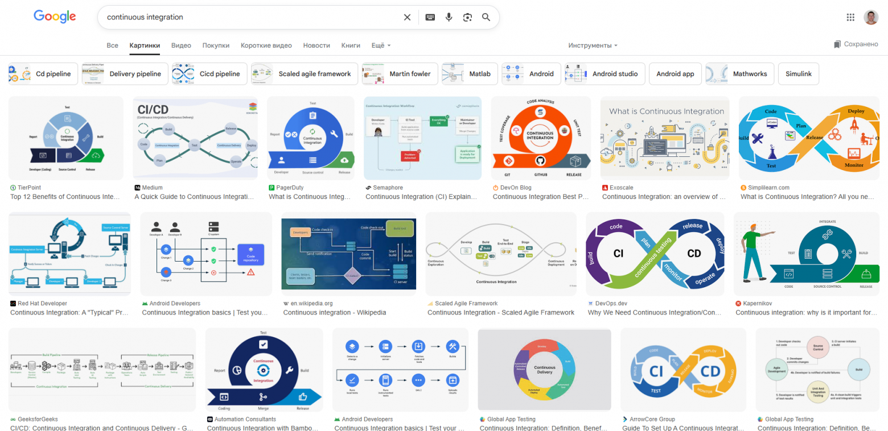
Task: Open the Google apps grid icon
Action: click(850, 17)
